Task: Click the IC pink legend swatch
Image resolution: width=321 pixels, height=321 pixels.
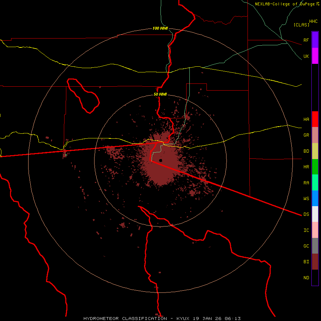Action: coord(315,230)
